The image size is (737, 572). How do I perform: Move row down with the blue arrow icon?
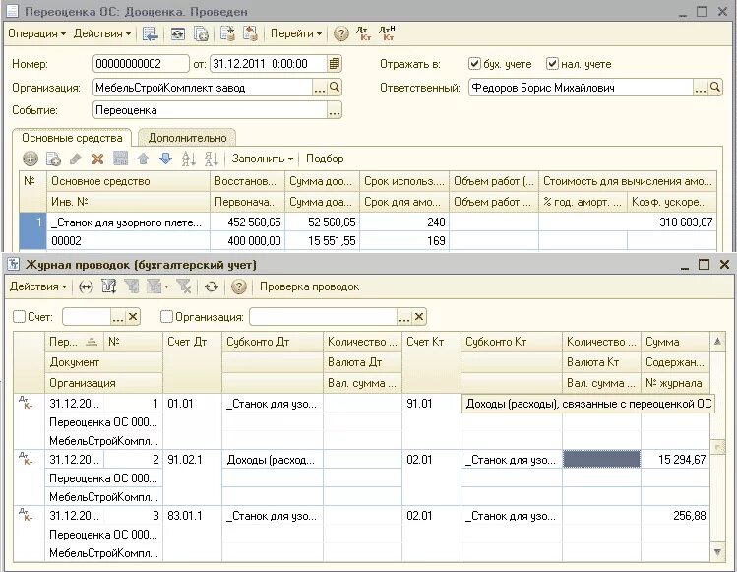(165, 159)
